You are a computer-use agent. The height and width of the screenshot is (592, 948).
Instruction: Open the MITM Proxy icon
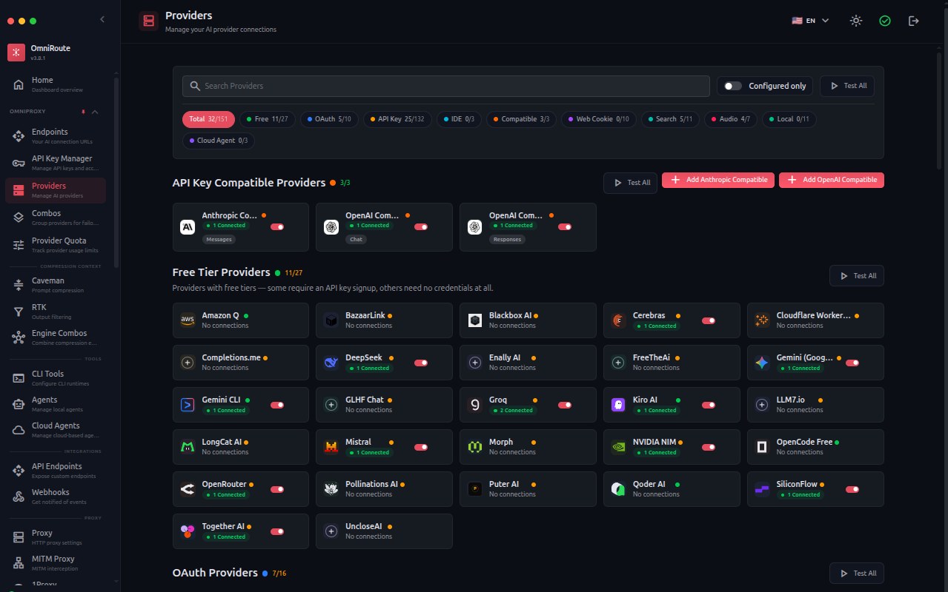[x=19, y=563]
